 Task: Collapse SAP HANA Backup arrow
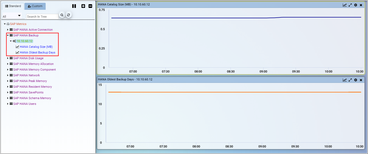[x=8, y=35]
